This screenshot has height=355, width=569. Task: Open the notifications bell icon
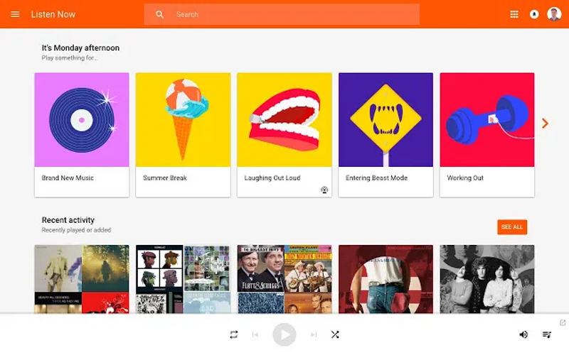point(534,14)
